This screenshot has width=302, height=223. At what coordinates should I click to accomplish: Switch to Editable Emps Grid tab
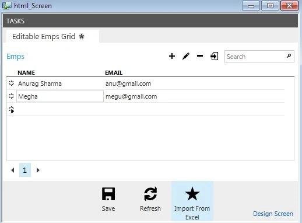[x=52, y=36]
